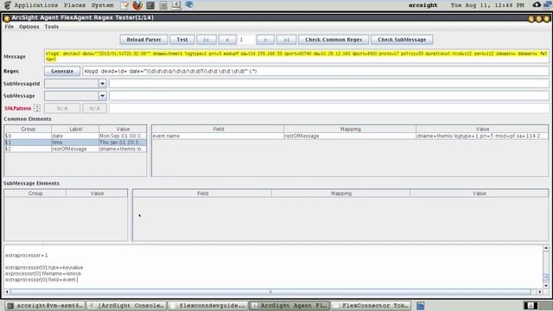Open the Applications menu
This screenshot has height=311, width=553.
click(x=36, y=5)
